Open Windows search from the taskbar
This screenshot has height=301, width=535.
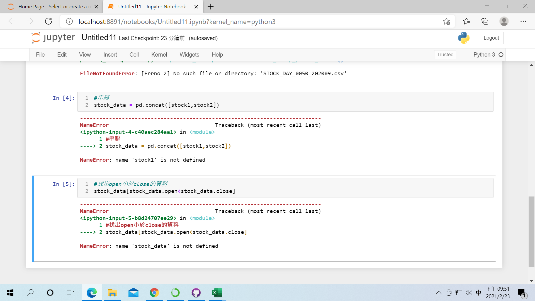click(30, 293)
